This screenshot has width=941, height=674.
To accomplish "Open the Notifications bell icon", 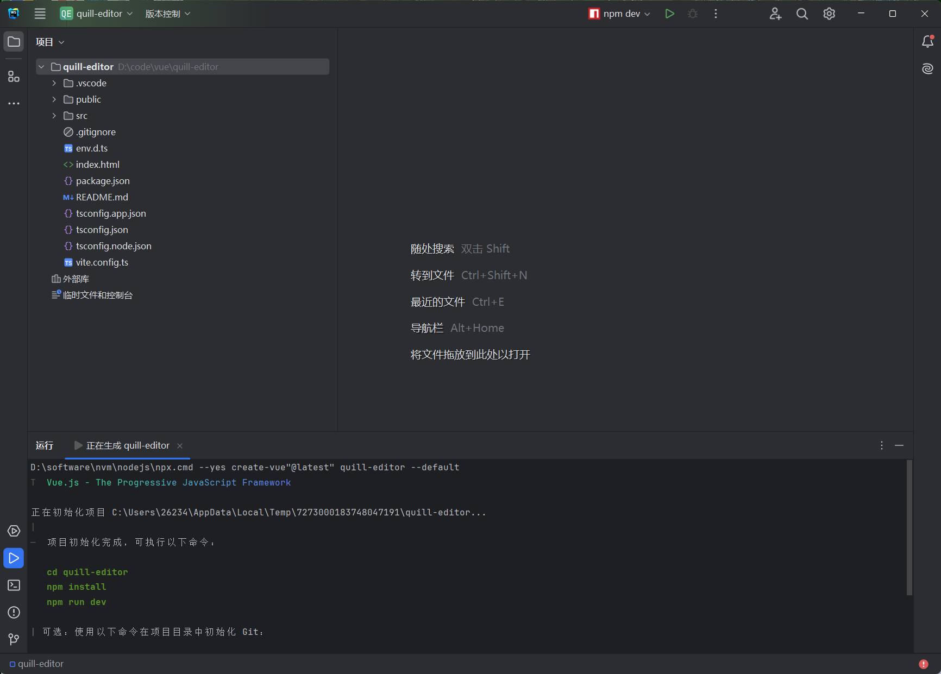I will pos(927,42).
